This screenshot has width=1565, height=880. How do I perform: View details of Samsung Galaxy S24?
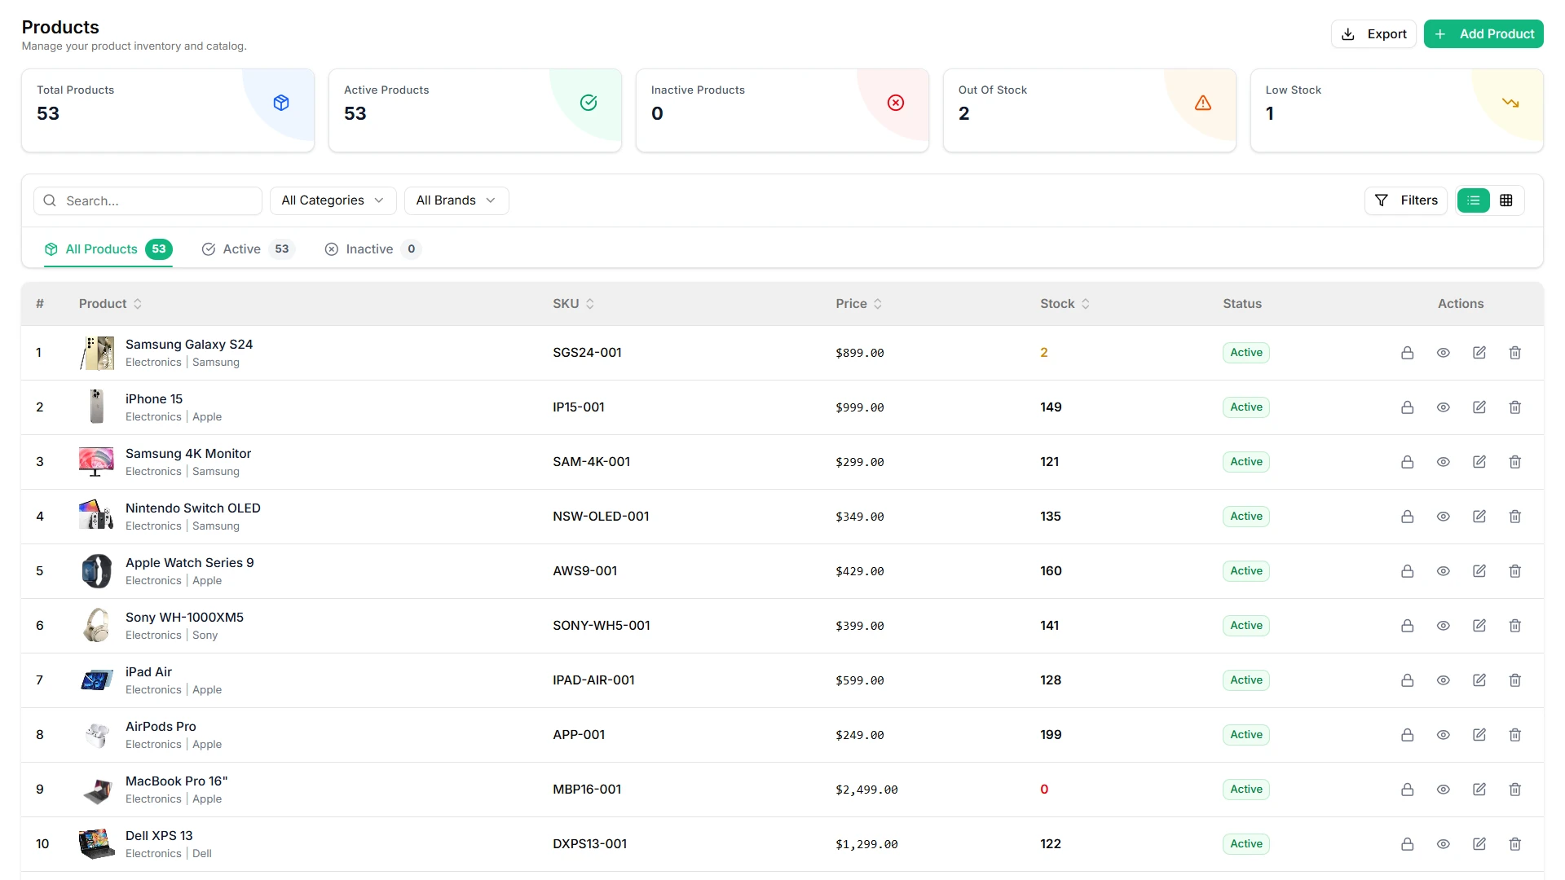tap(1443, 353)
